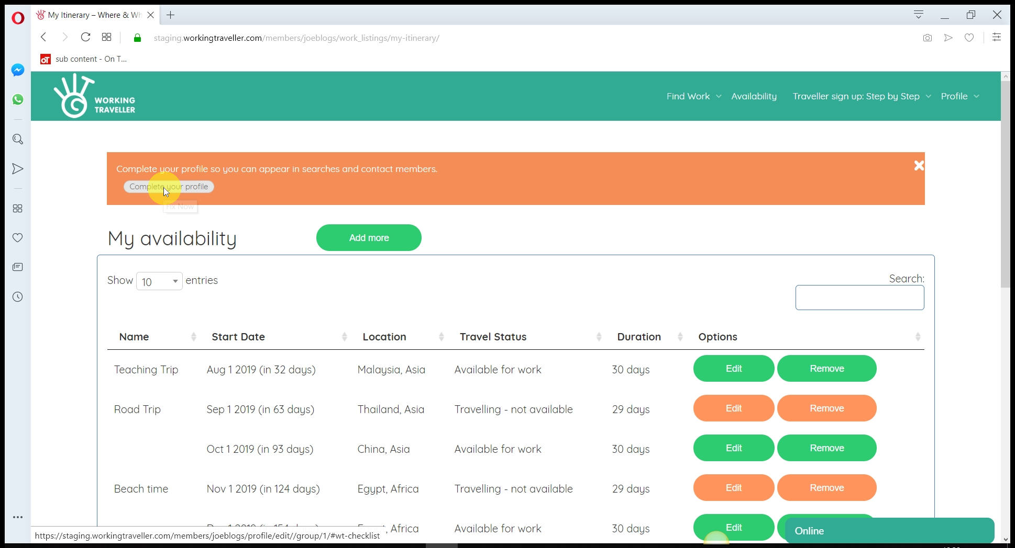This screenshot has width=1015, height=548.
Task: Open the Show entries dropdown
Action: click(x=159, y=281)
